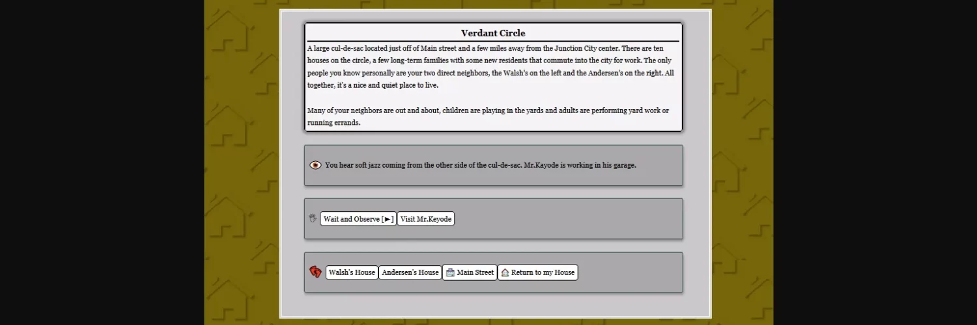
Task: Click empty area right of Return to my House
Action: 629,272
